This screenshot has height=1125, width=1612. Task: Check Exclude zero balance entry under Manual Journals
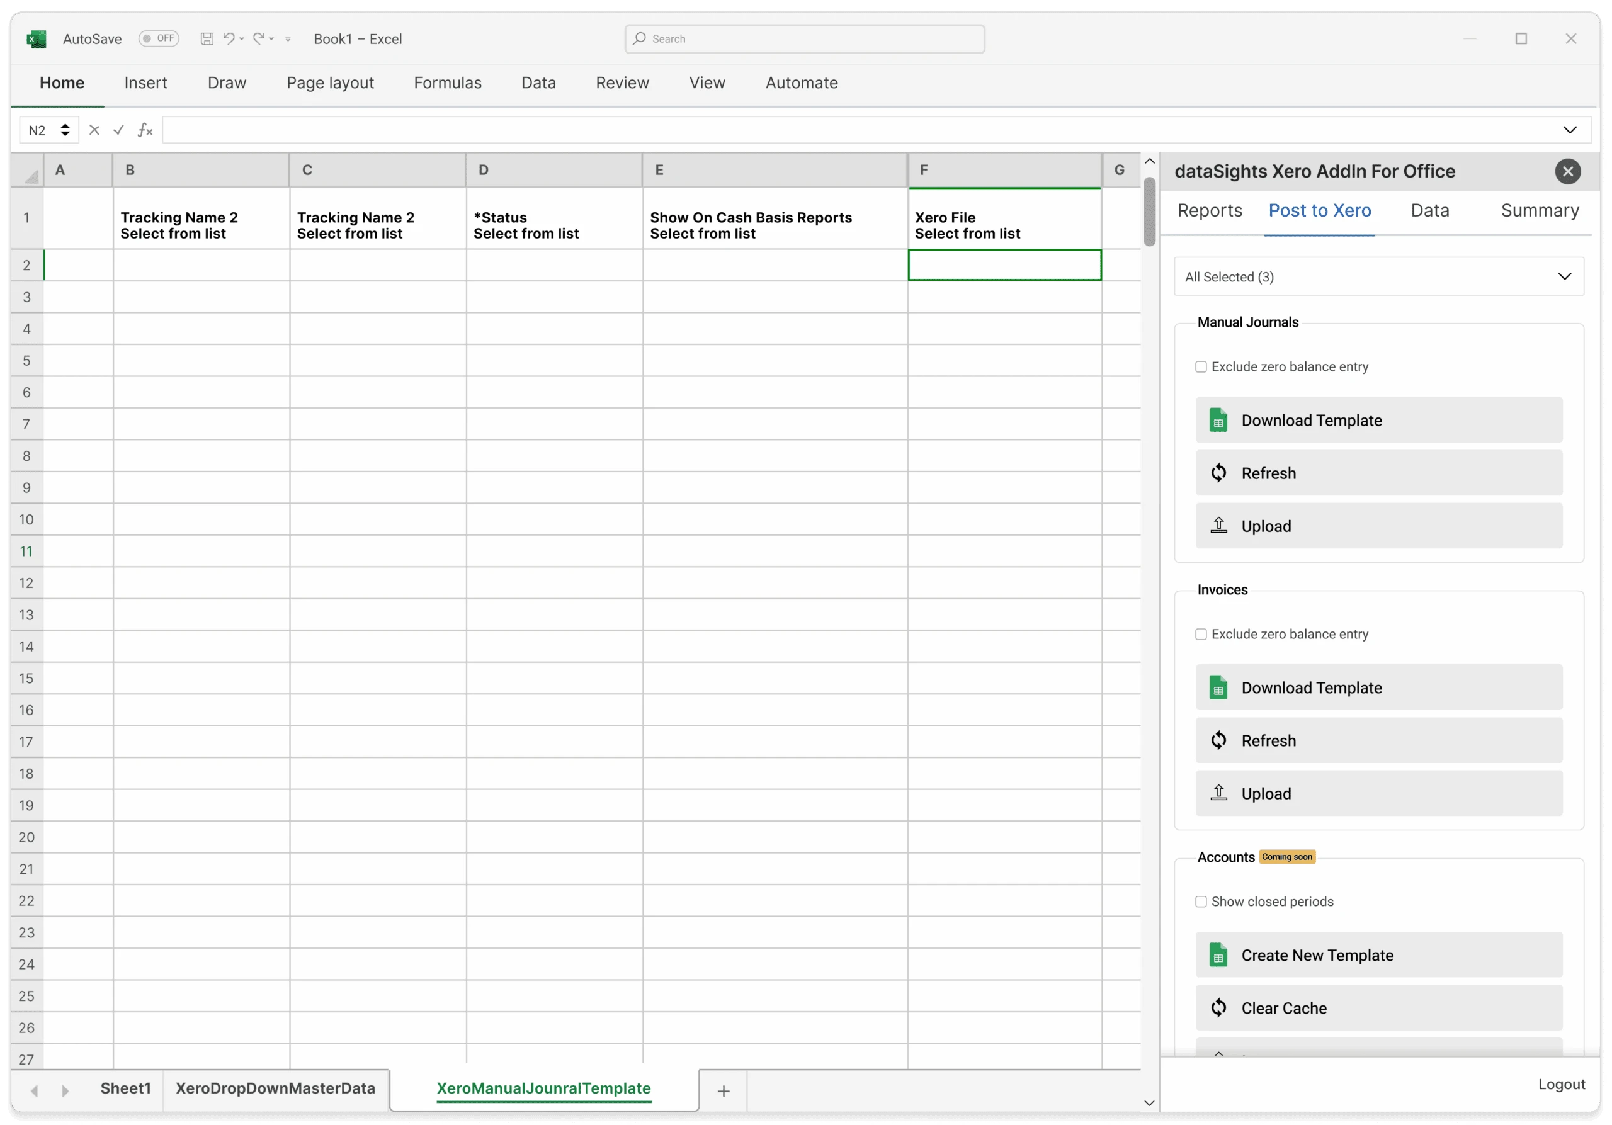click(1201, 367)
